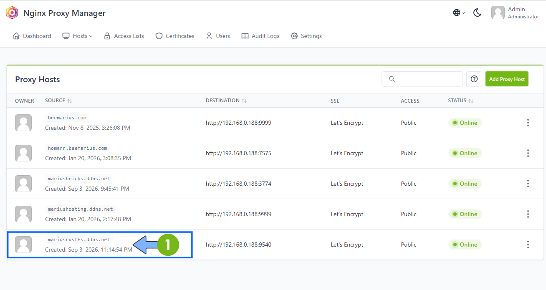
Task: Click owner avatar in mariusbricks.ddns.net row
Action: coord(23,184)
